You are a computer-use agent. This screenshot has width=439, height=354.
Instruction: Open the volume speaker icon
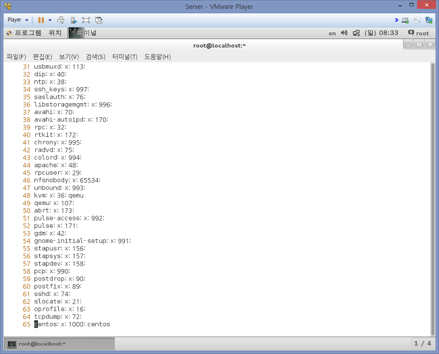tap(344, 33)
